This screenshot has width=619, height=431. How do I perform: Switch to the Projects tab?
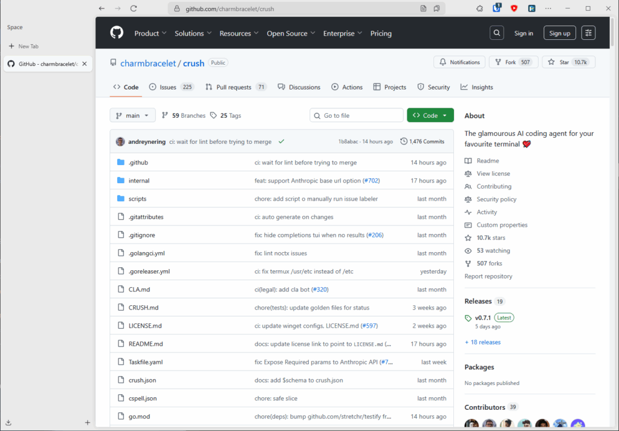pyautogui.click(x=390, y=87)
